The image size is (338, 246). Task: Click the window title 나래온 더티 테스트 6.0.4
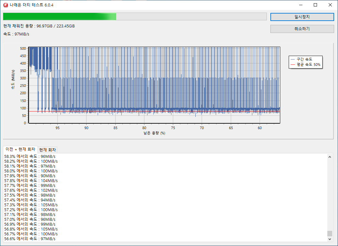click(32, 5)
